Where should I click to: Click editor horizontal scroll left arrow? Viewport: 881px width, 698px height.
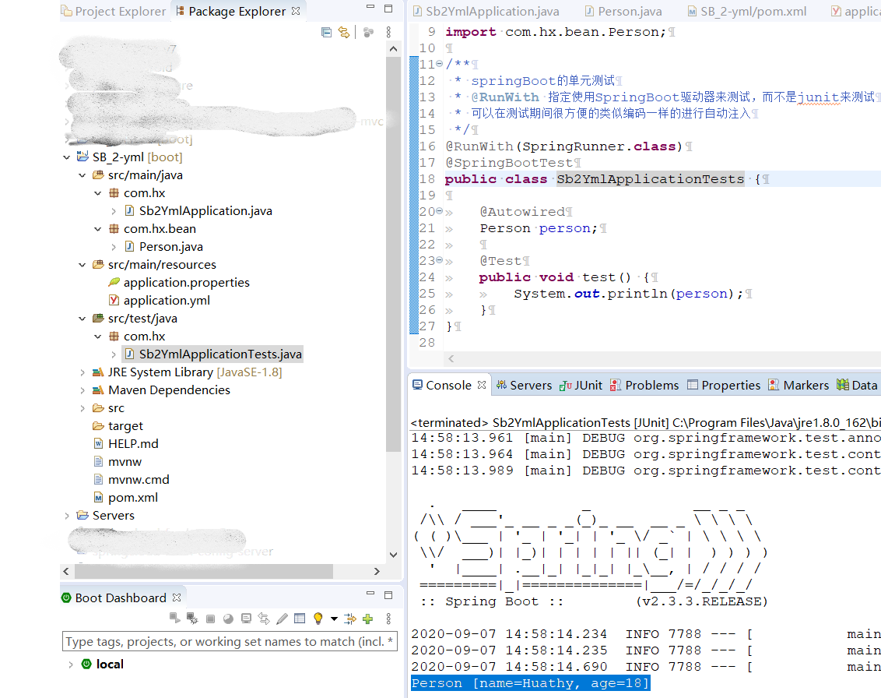click(451, 358)
